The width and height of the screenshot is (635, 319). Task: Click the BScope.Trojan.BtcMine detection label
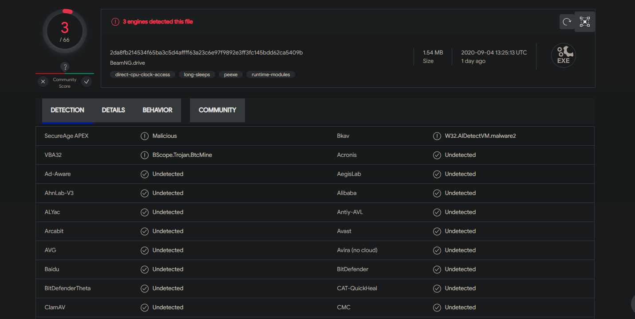click(x=182, y=155)
